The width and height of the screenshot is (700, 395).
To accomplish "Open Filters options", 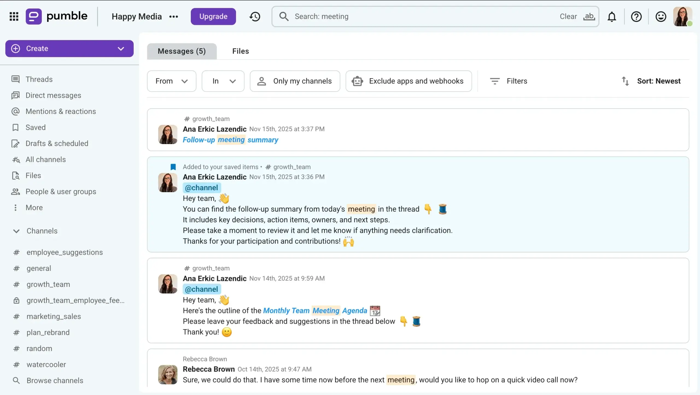I will coord(508,81).
